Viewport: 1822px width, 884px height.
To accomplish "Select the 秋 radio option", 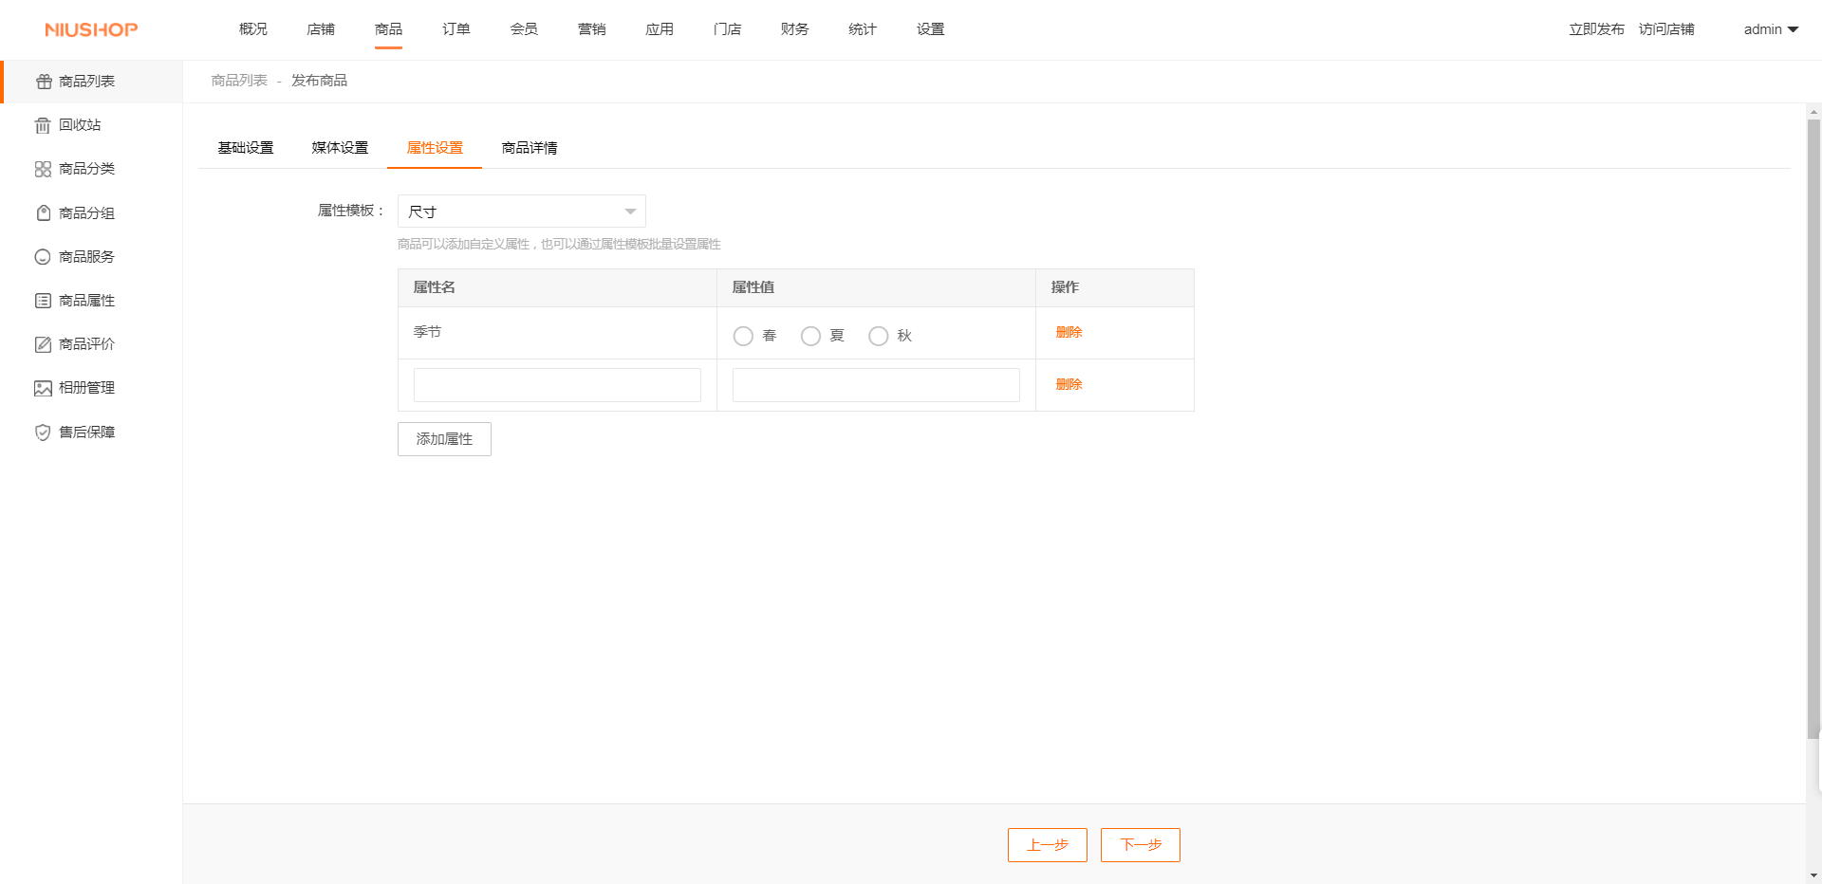I will click(879, 336).
